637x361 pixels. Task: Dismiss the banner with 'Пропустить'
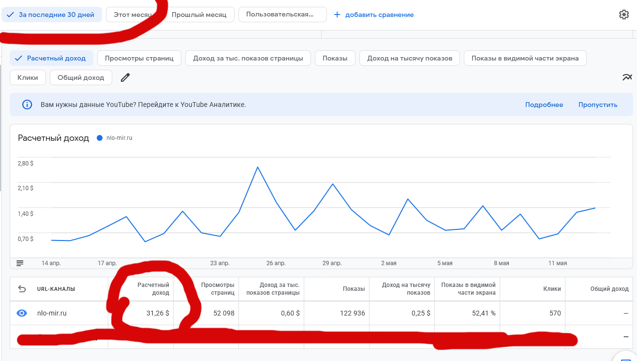[598, 105]
